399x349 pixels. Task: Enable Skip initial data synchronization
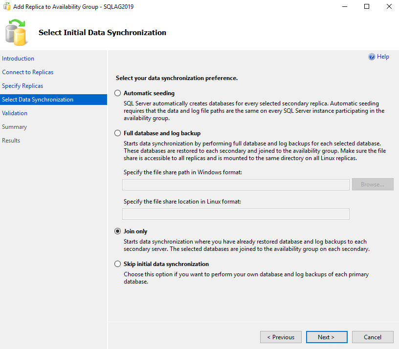click(117, 264)
